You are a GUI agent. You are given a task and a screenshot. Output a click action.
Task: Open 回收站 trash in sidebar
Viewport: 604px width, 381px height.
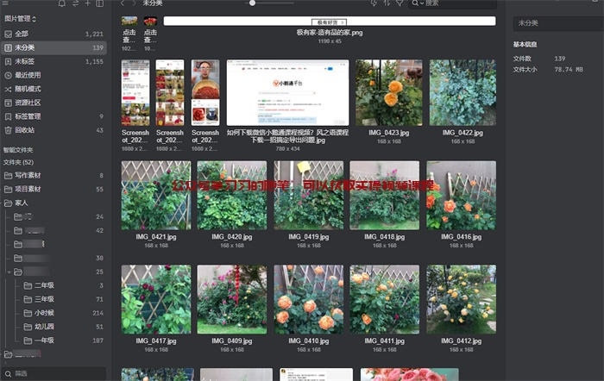click(x=25, y=130)
